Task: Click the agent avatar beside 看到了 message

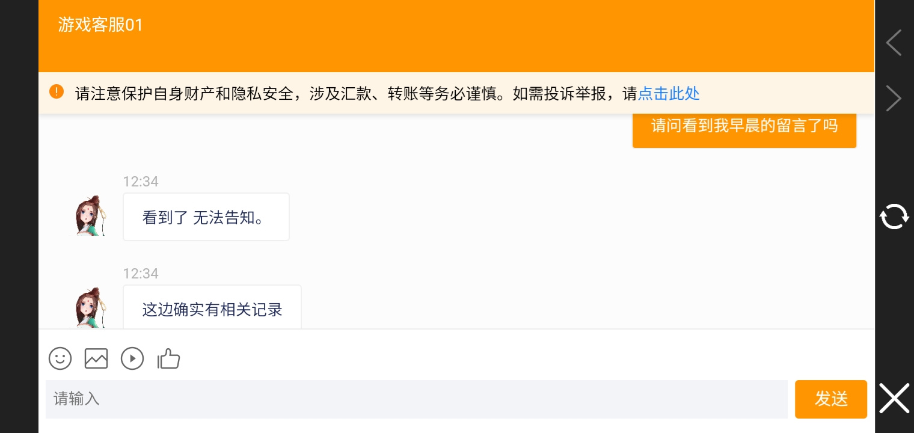Action: pyautogui.click(x=91, y=215)
